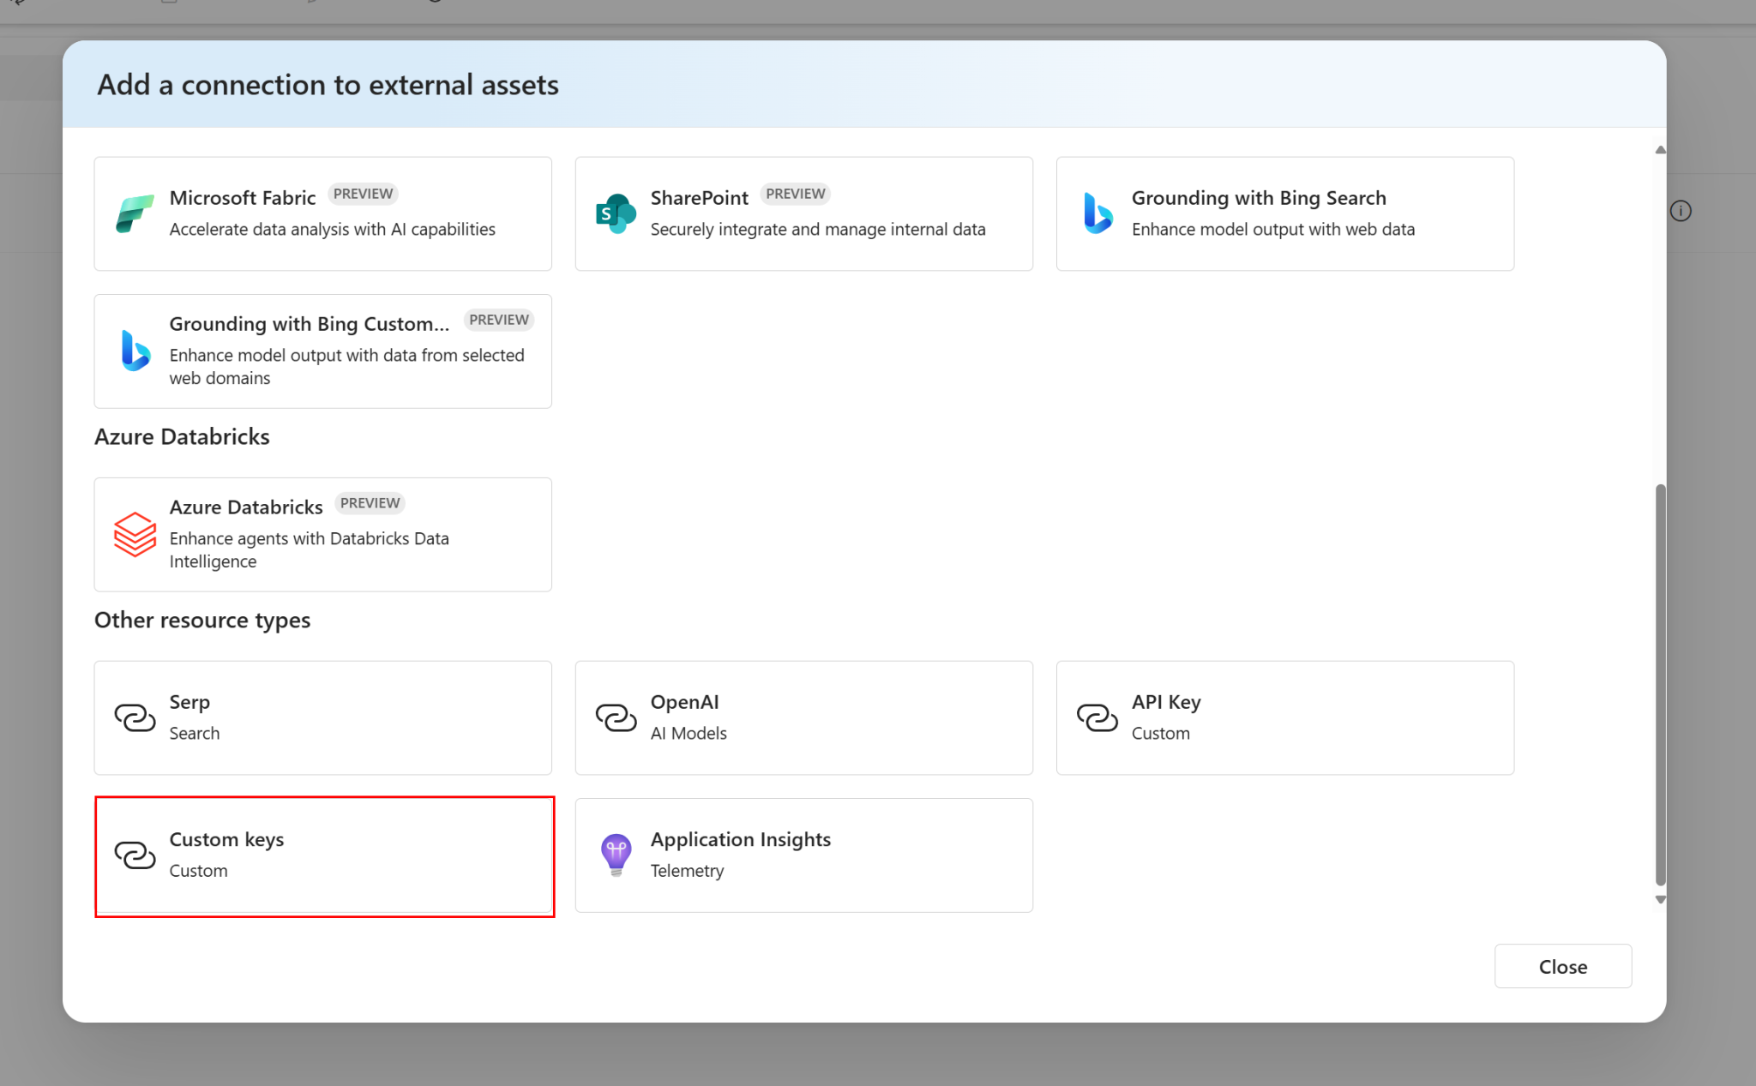The width and height of the screenshot is (1756, 1086).
Task: Click the Azure Databricks stacked-layers icon
Action: click(135, 533)
